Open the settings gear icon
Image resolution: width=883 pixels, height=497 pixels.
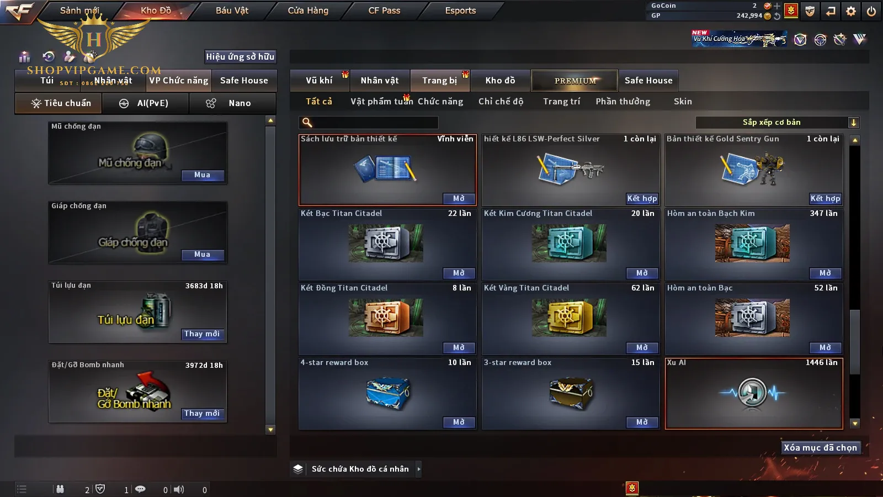point(851,11)
